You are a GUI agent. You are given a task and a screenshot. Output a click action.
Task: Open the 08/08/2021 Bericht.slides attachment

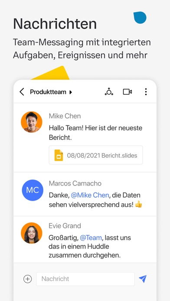pyautogui.click(x=96, y=155)
